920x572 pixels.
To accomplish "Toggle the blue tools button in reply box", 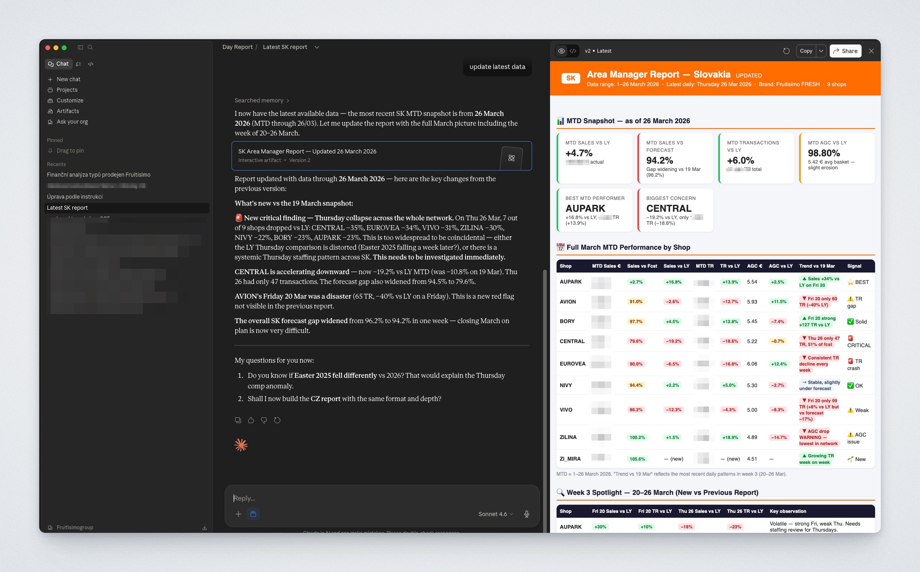I will 253,514.
